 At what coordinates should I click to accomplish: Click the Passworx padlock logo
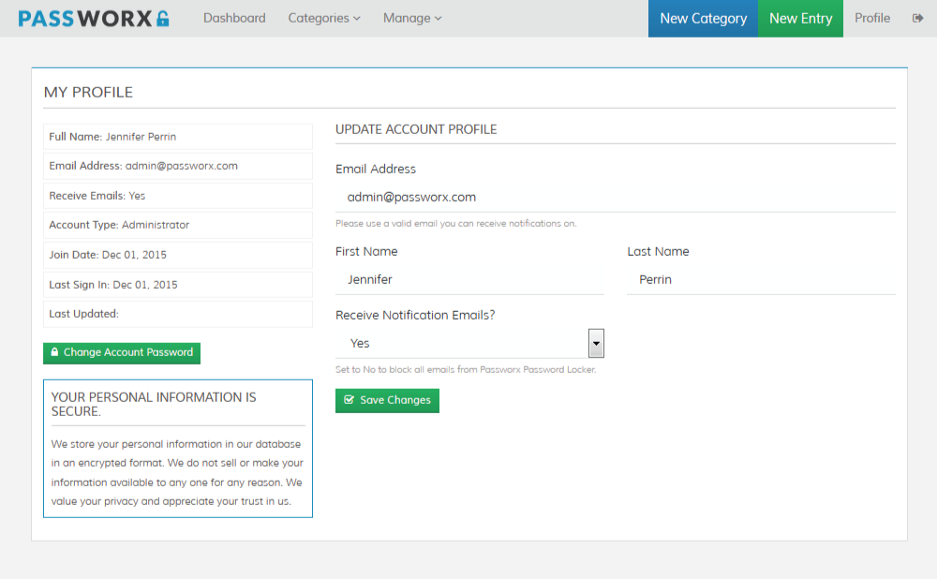94,18
